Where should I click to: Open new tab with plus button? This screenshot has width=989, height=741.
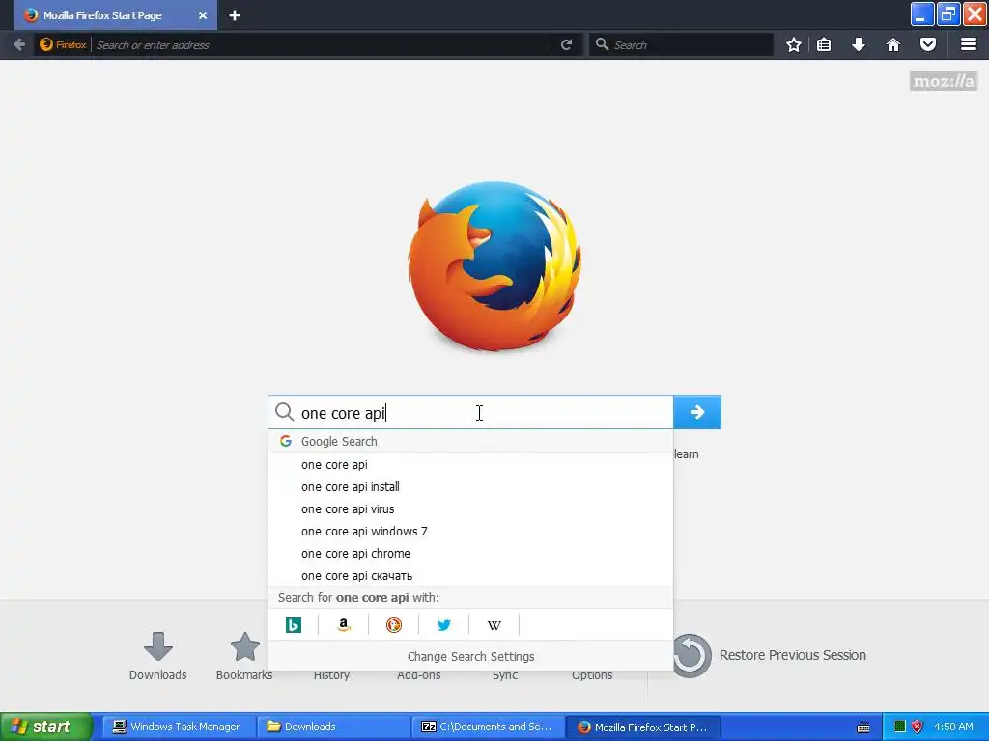pyautogui.click(x=235, y=15)
